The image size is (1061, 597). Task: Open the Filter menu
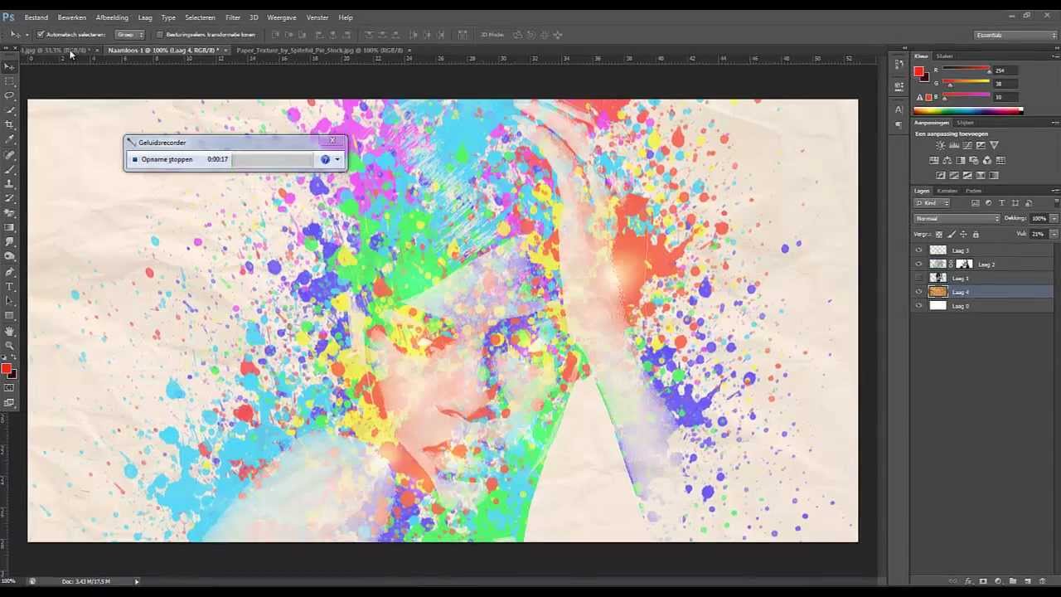point(233,17)
